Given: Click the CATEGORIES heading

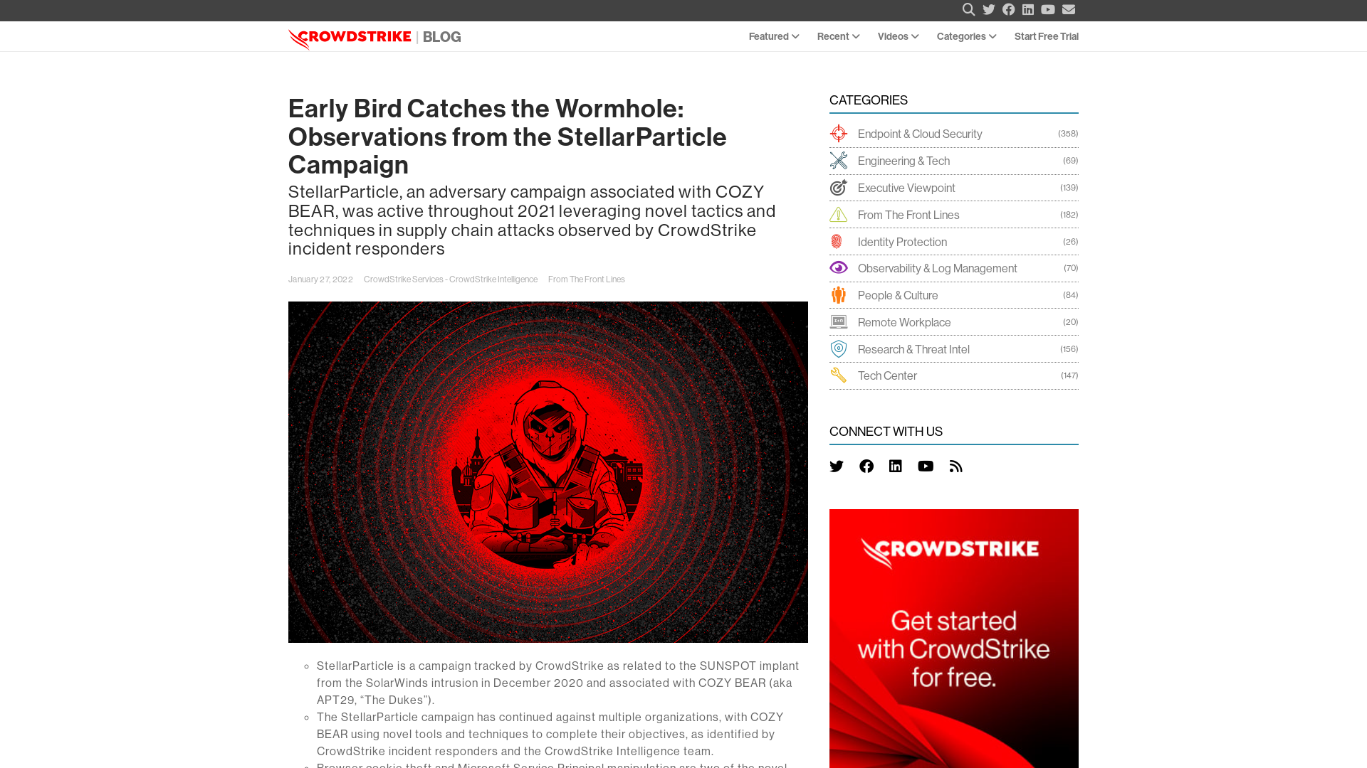Looking at the screenshot, I should pos(869,100).
